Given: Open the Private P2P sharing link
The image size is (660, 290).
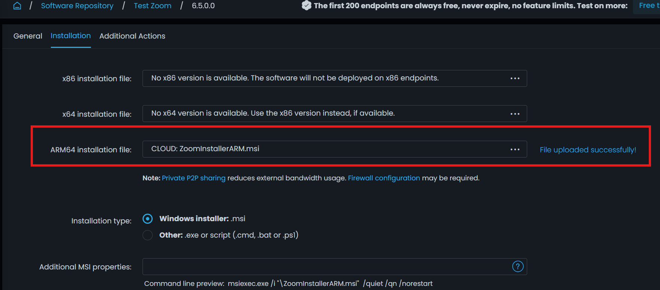Looking at the screenshot, I should 193,178.
